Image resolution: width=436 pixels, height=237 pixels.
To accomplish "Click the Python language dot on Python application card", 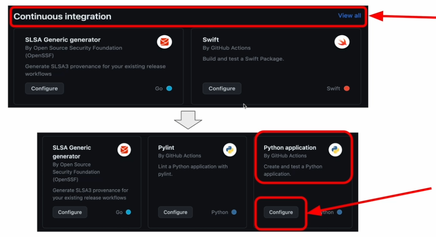I will pyautogui.click(x=339, y=212).
